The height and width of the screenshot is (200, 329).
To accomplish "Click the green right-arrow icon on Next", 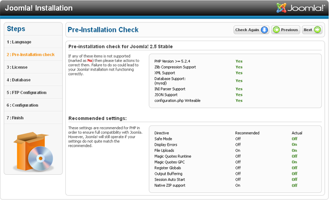I will click(317, 30).
